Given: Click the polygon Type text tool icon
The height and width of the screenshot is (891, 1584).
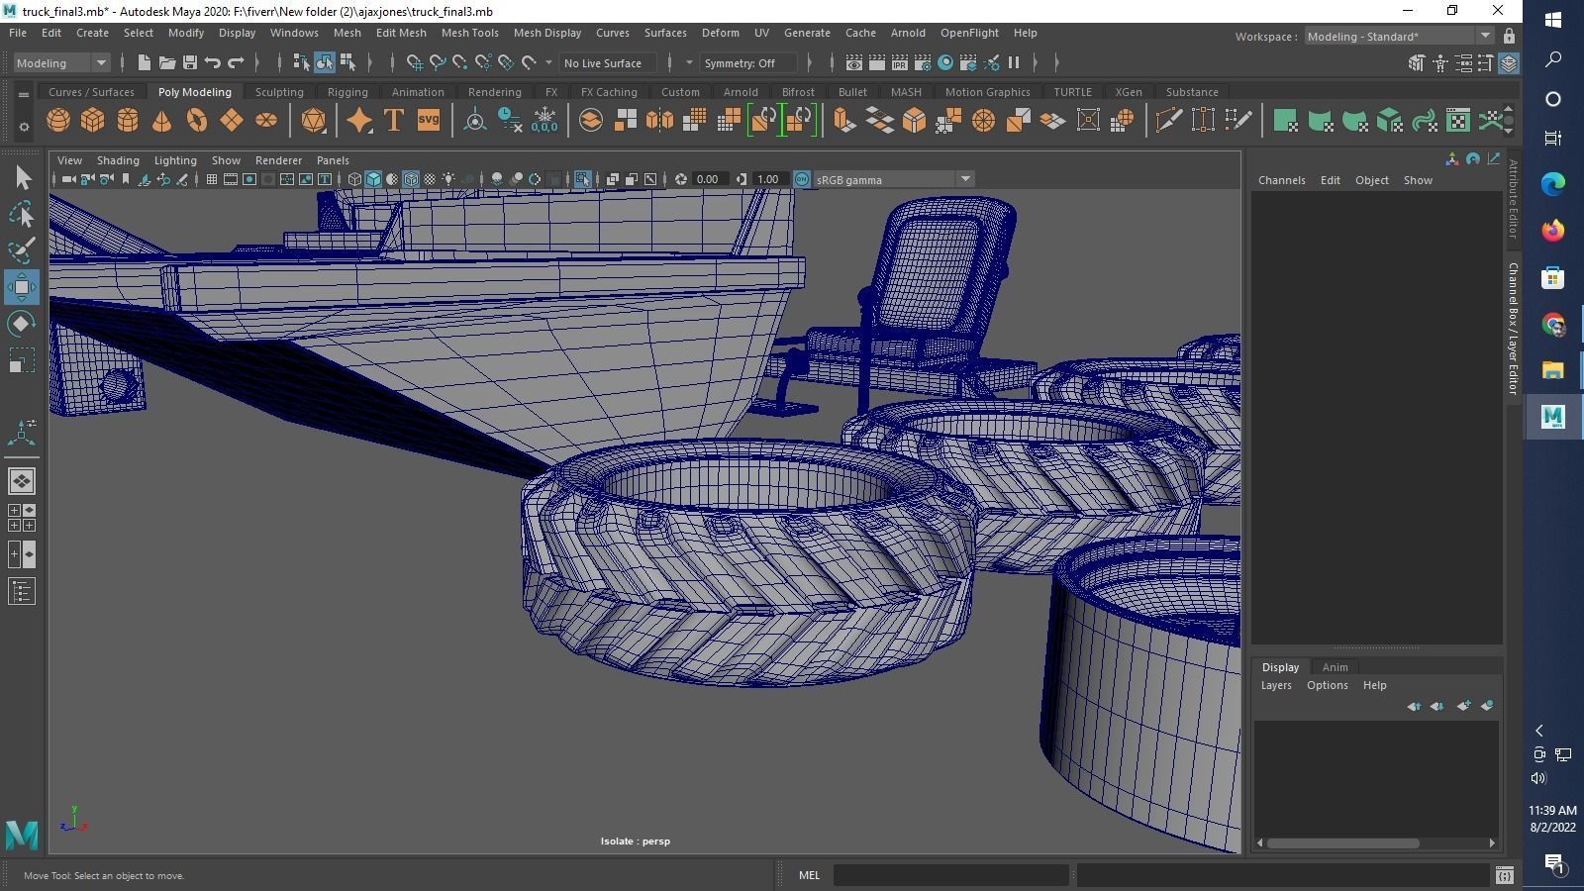Looking at the screenshot, I should pos(394,121).
